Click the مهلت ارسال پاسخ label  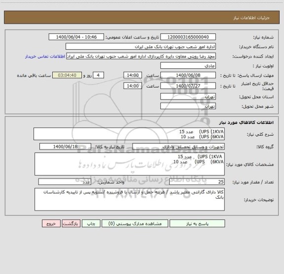pyautogui.click(x=255, y=75)
